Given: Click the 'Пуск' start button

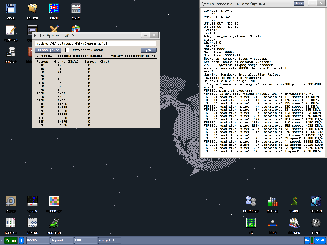Looking at the screenshot, I should pos(148,50).
